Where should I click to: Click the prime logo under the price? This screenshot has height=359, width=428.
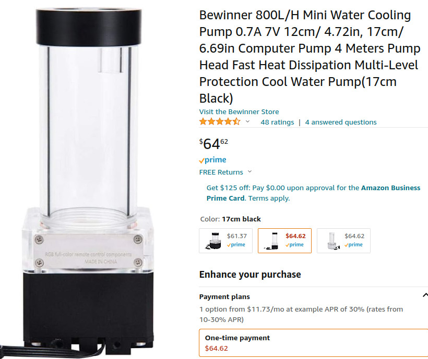pyautogui.click(x=212, y=160)
